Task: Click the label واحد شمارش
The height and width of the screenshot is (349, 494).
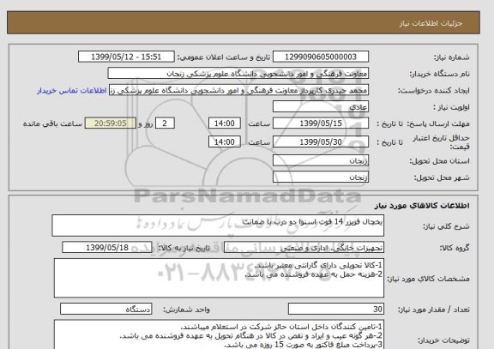Action: (x=186, y=310)
